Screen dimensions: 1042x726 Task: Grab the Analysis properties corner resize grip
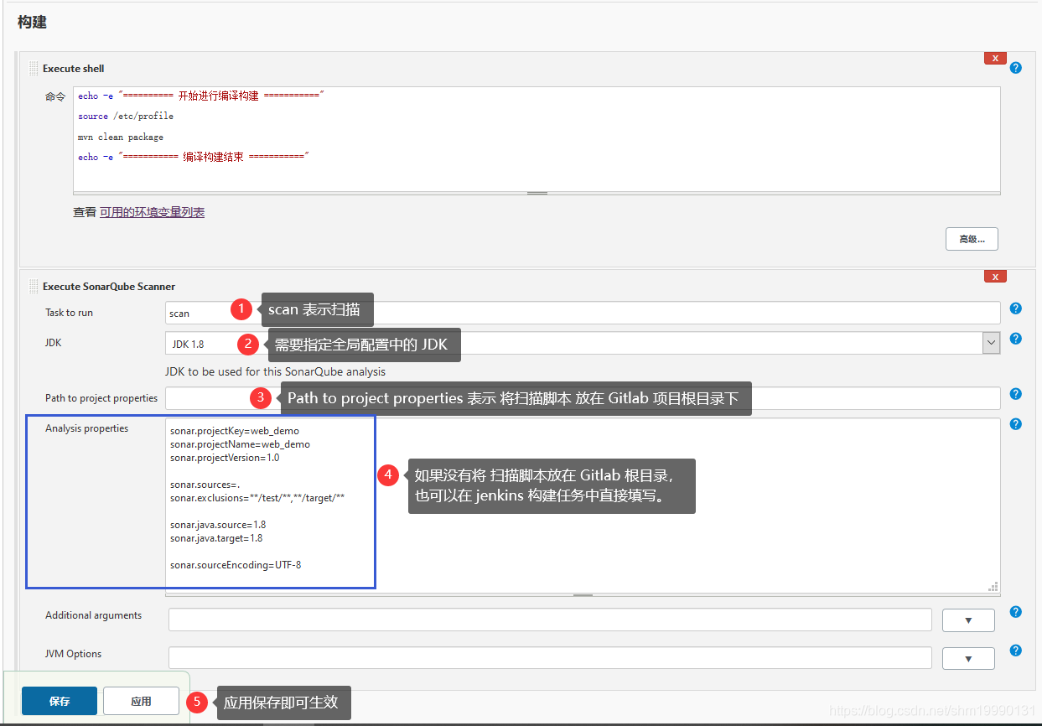993,586
